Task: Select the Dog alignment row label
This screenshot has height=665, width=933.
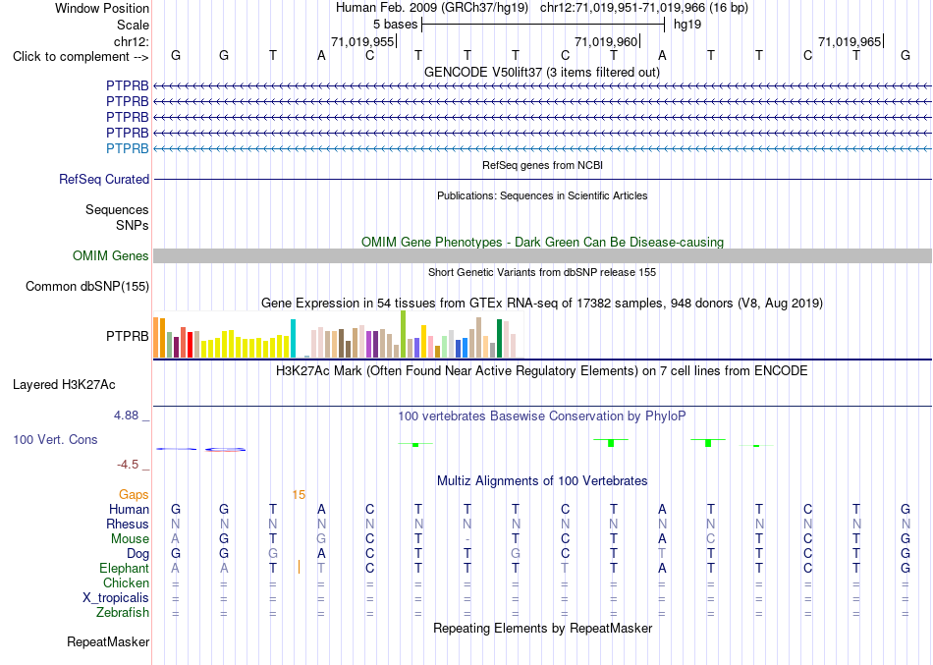Action: tap(137, 554)
